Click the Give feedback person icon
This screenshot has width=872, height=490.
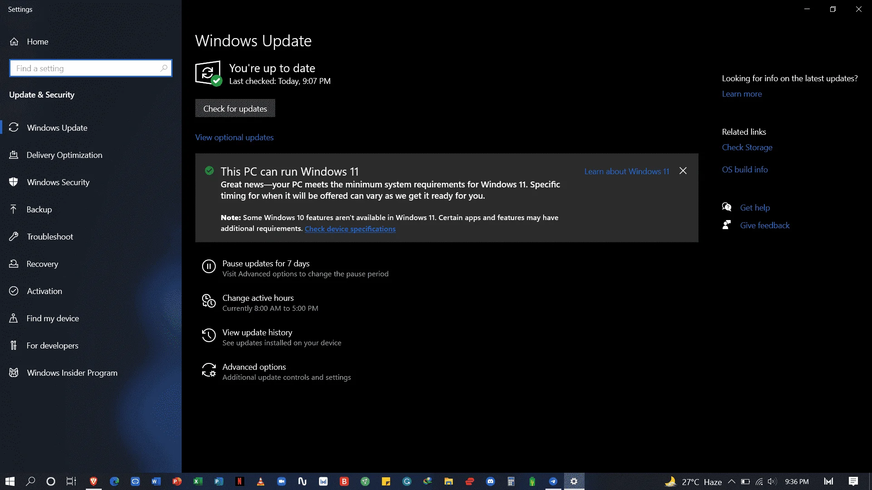pyautogui.click(x=727, y=225)
